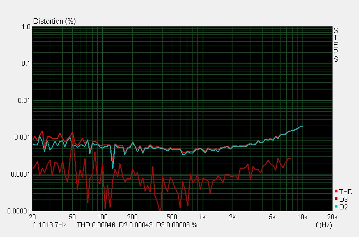Click the "THD:0.00046" readout value

click(96, 225)
